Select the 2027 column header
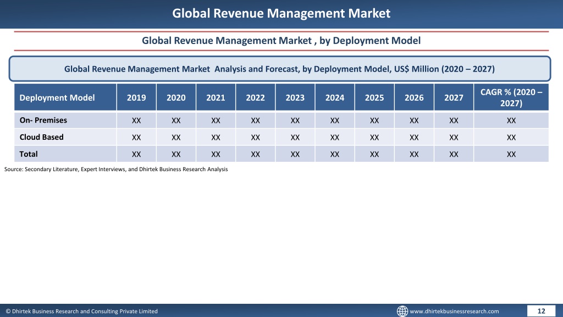Screen dimensions: 563x317 click(x=454, y=97)
